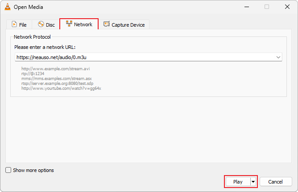The height and width of the screenshot is (192, 298).
Task: Focus the network URL text field
Action: pos(143,57)
